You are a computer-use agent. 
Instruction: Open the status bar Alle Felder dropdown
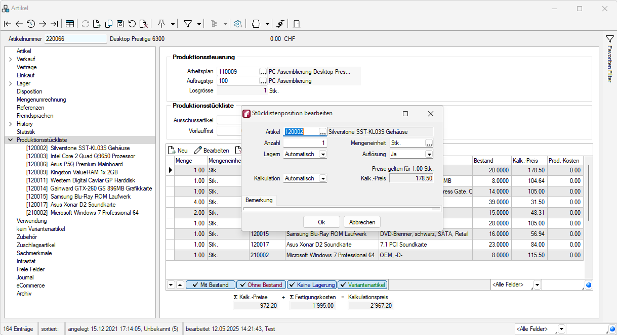(561, 329)
